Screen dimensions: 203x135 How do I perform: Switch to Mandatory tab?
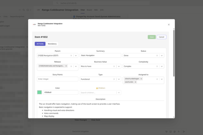click(x=52, y=44)
